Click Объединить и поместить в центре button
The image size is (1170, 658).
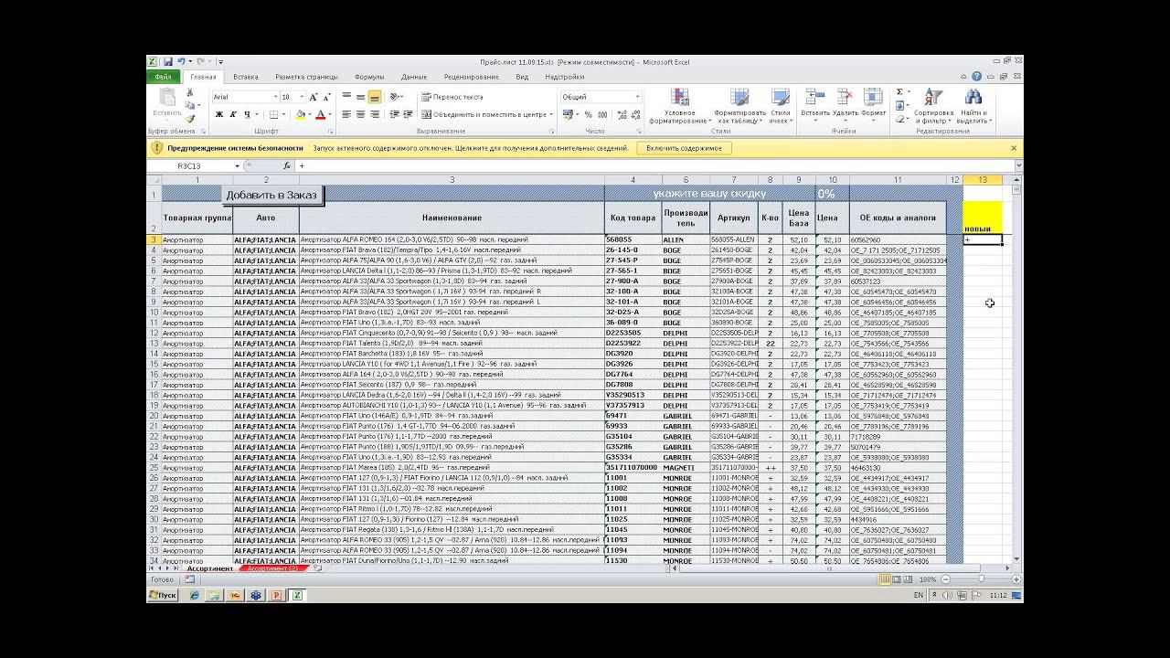tap(484, 114)
